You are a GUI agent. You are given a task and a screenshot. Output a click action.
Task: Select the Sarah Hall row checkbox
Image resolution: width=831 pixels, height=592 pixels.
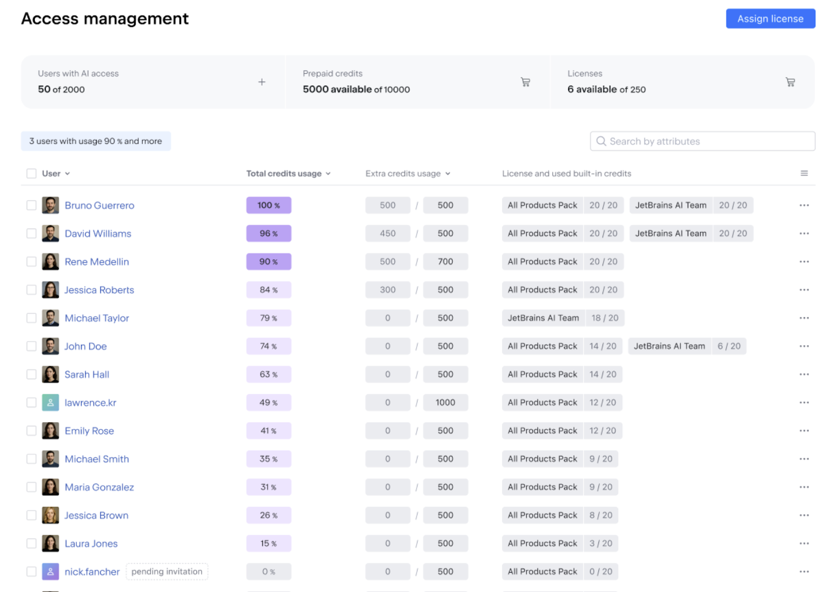pyautogui.click(x=32, y=374)
